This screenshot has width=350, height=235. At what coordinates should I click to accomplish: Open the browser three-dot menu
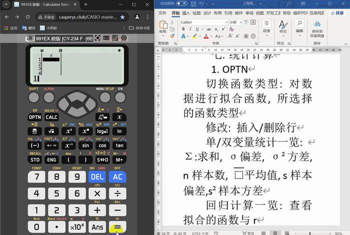tap(147, 17)
